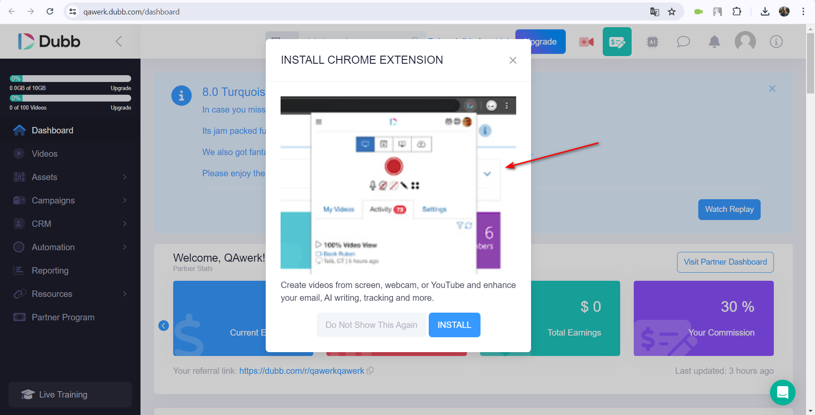Bookmark this page with the star
This screenshot has height=415, width=815.
click(x=672, y=11)
